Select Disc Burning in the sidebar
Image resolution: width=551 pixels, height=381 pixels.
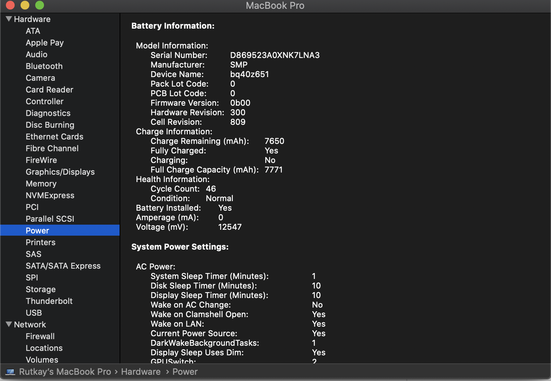coord(50,125)
